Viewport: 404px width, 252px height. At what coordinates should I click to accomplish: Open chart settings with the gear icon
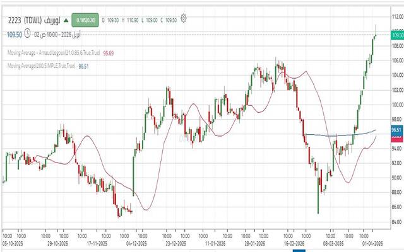tap(184, 18)
